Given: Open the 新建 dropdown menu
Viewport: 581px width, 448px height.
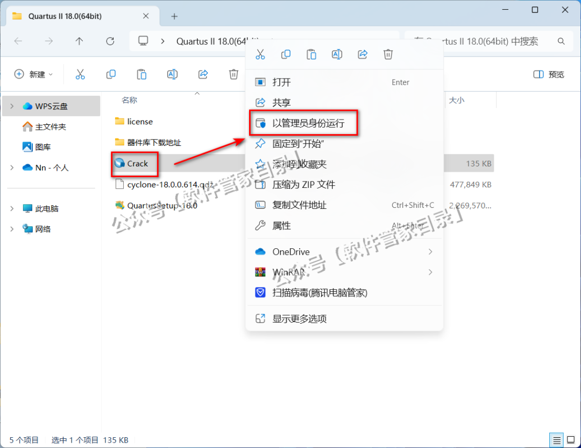Looking at the screenshot, I should (x=33, y=74).
